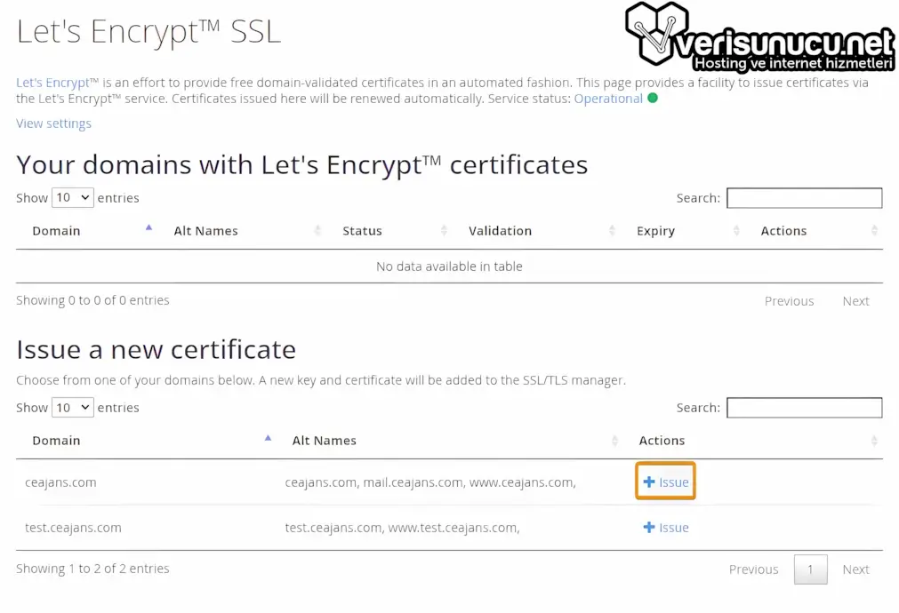Click the Issue plus icon for test.ceajans.com
The width and height of the screenshot is (899, 613).
click(x=649, y=528)
